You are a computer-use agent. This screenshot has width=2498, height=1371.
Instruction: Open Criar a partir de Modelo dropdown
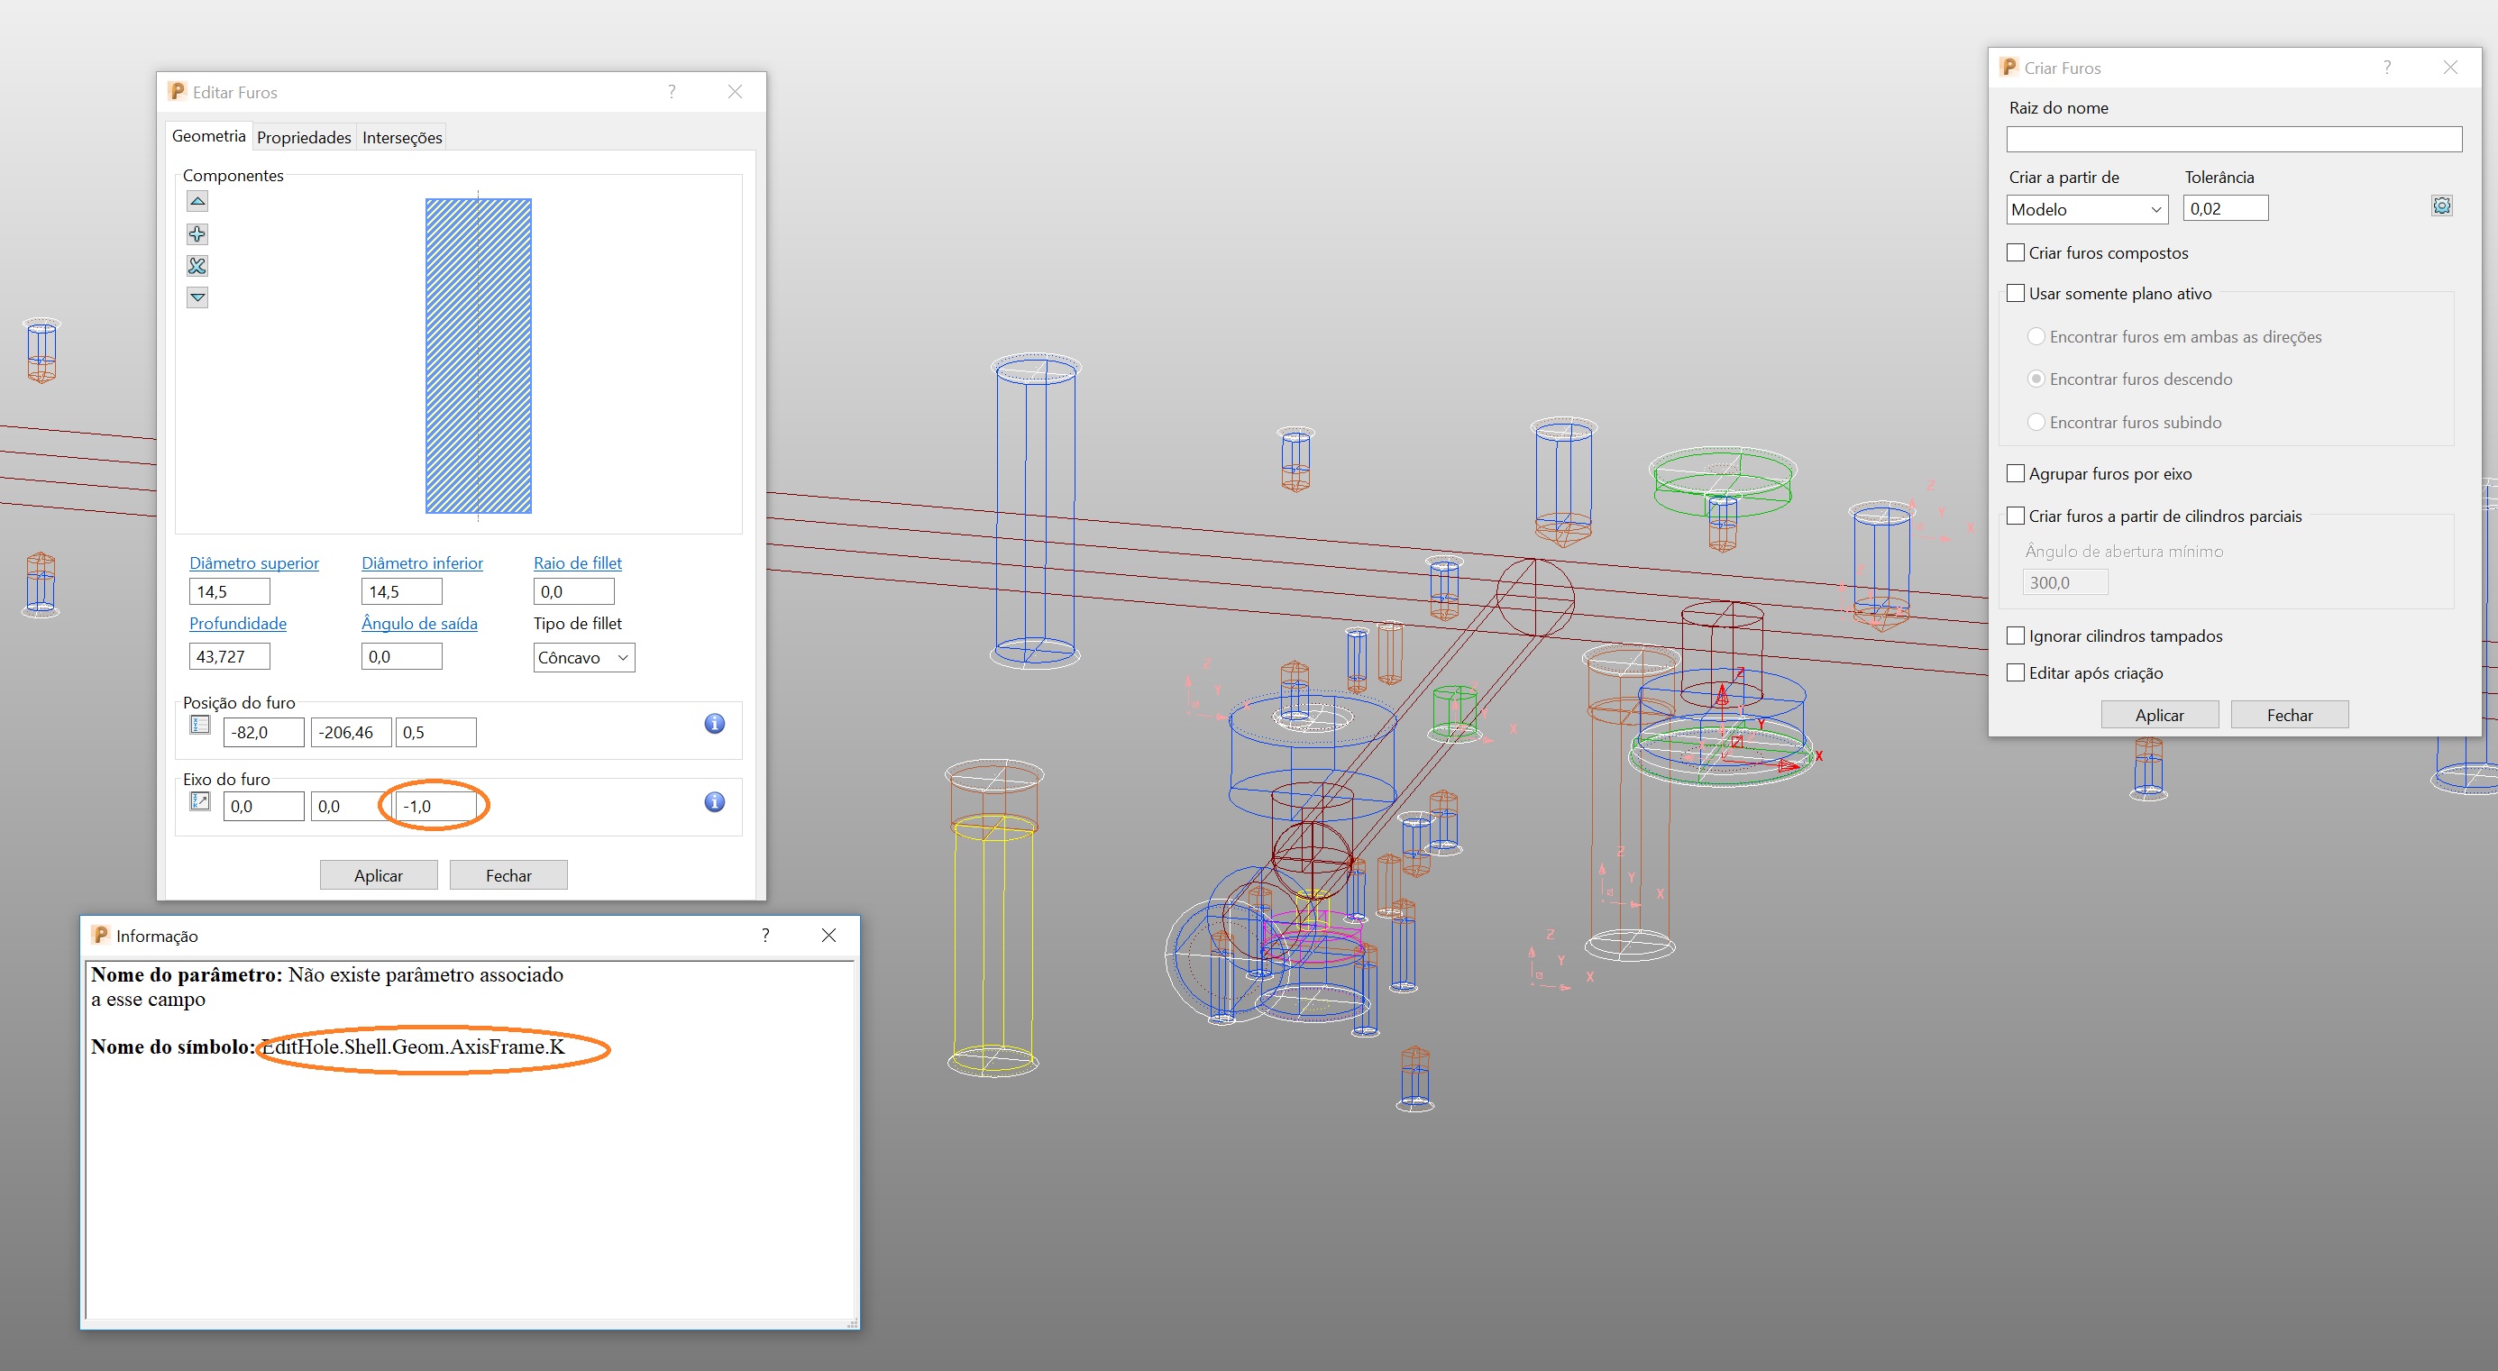tap(2087, 209)
